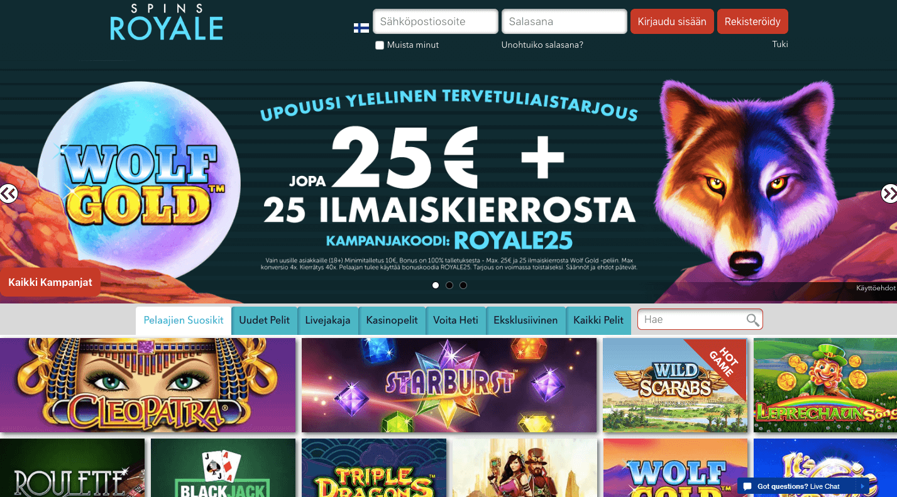Show the Kaikki Pelit tab

click(x=598, y=320)
